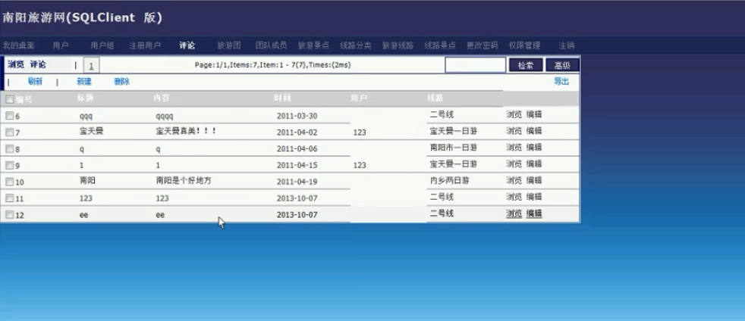745x321 pixels.
Task: Sort by 线路 column header
Action: 435,98
